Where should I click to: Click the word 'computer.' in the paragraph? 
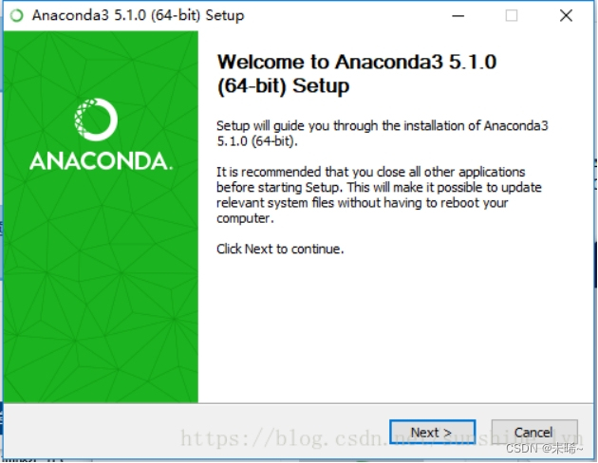click(x=245, y=218)
